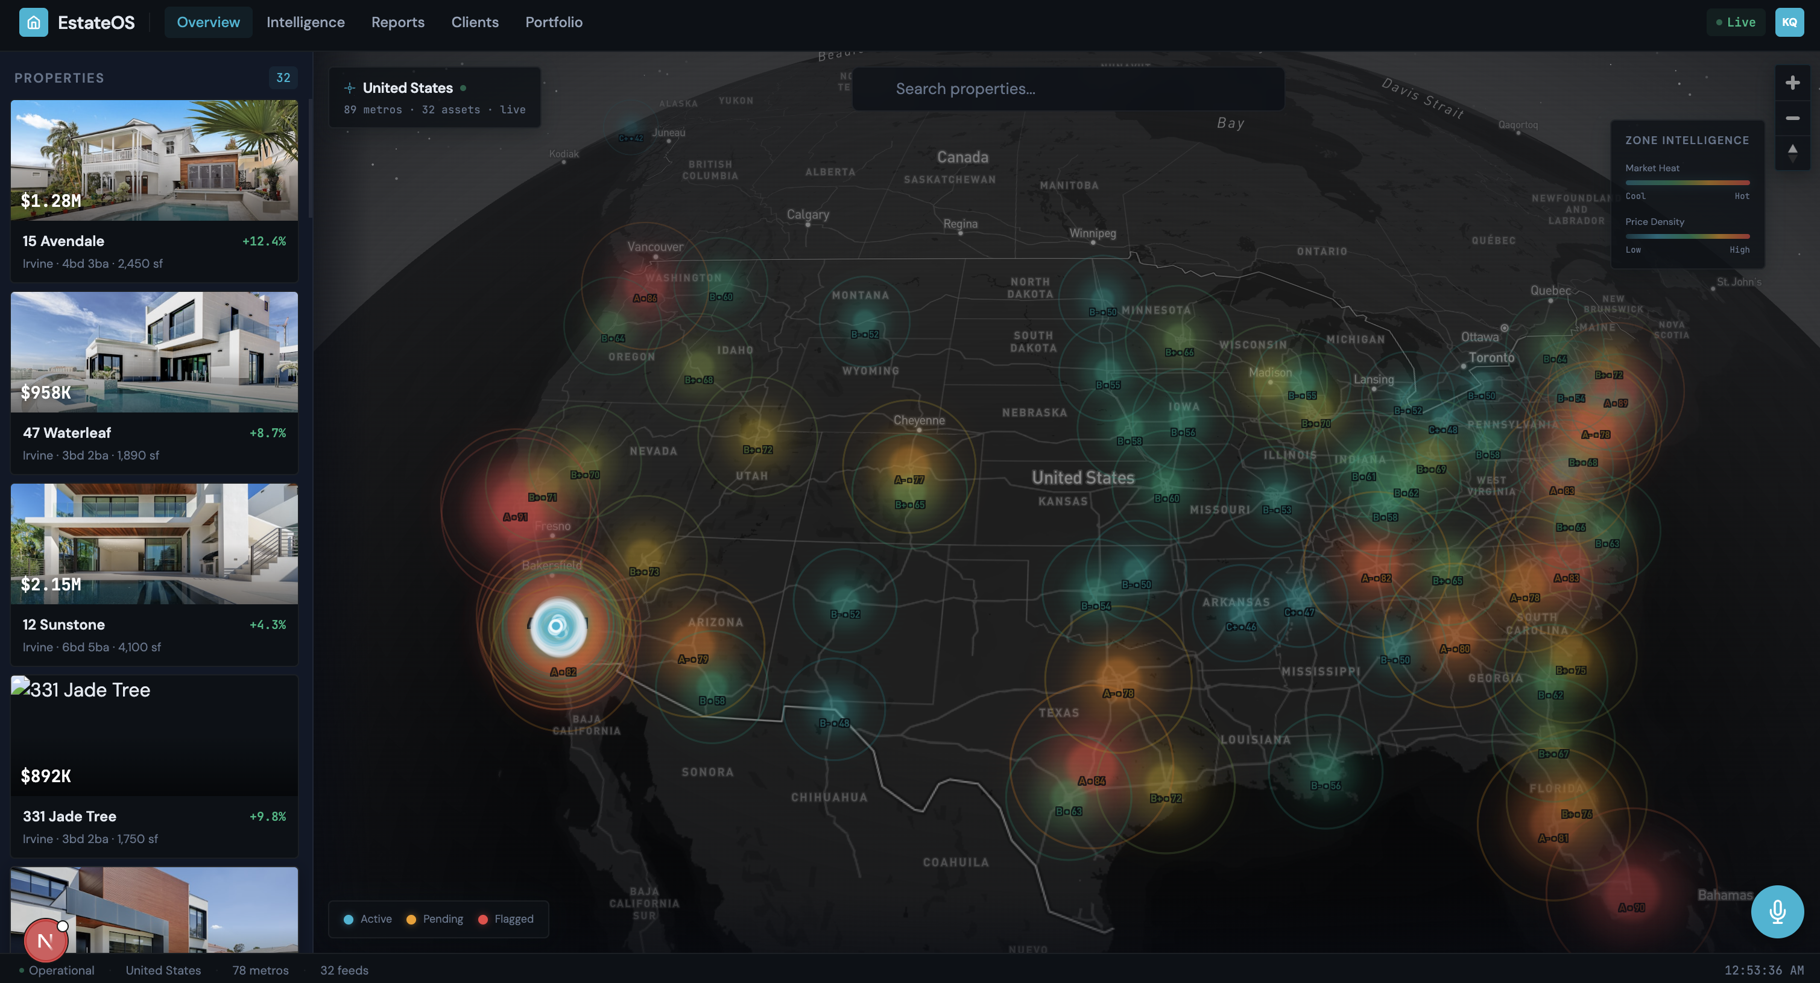1820x983 pixels.
Task: Click the glowing selected marker near Bakersfield
Action: 558,626
